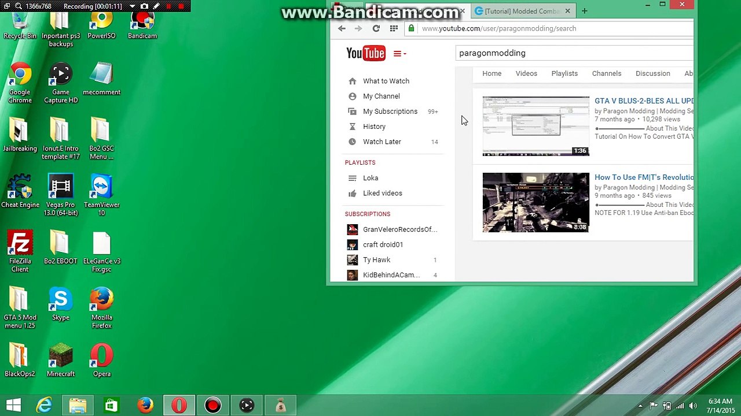Viewport: 741px width, 416px height.
Task: Click the PLAYLISTS section heading
Action: click(x=360, y=162)
